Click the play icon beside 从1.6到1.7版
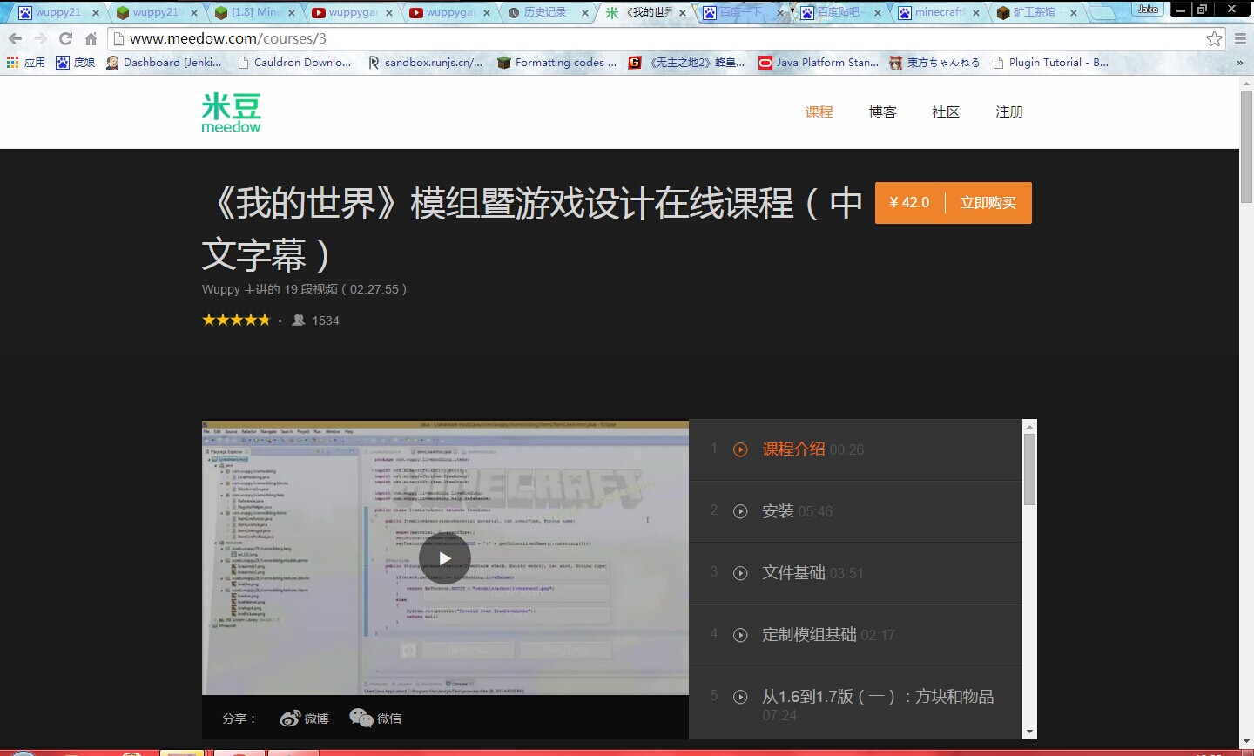Image resolution: width=1254 pixels, height=756 pixels. (740, 697)
